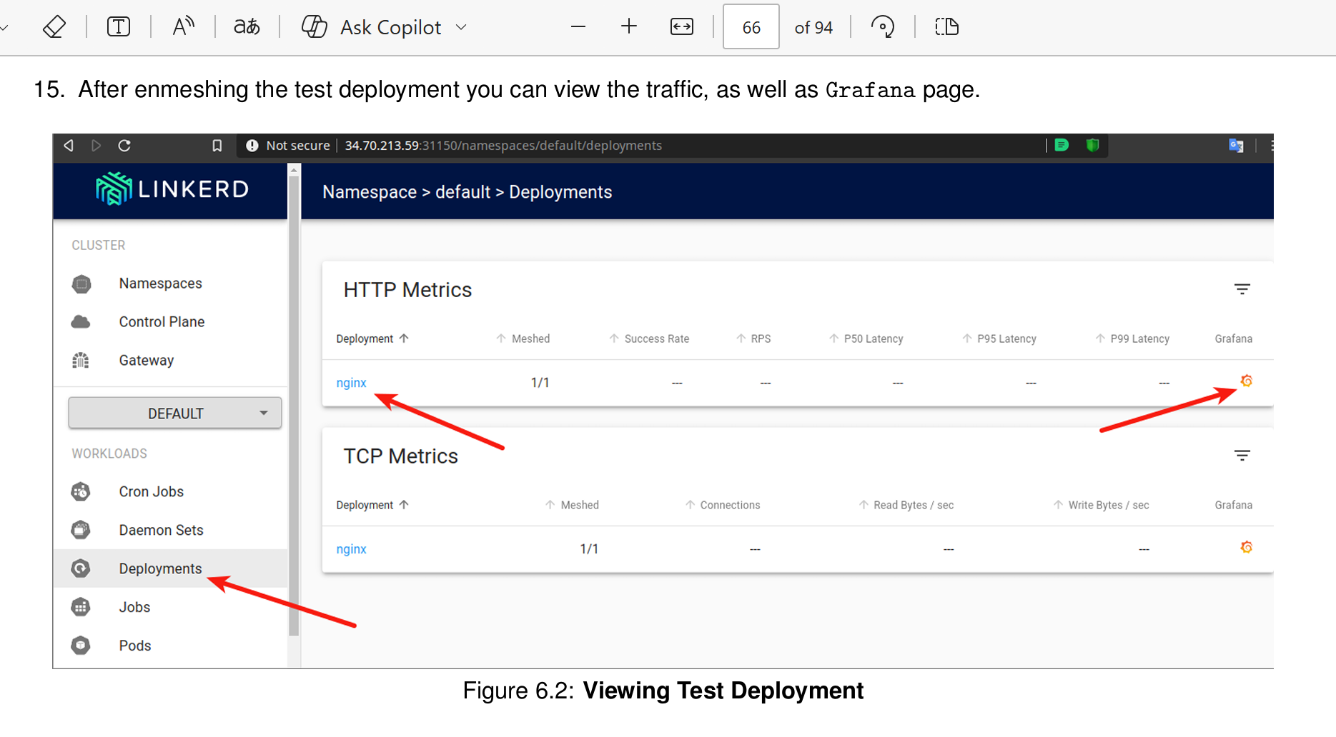Screen dimensions: 1336x737
Task: Reload the Linkerd dashboard page
Action: 124,146
